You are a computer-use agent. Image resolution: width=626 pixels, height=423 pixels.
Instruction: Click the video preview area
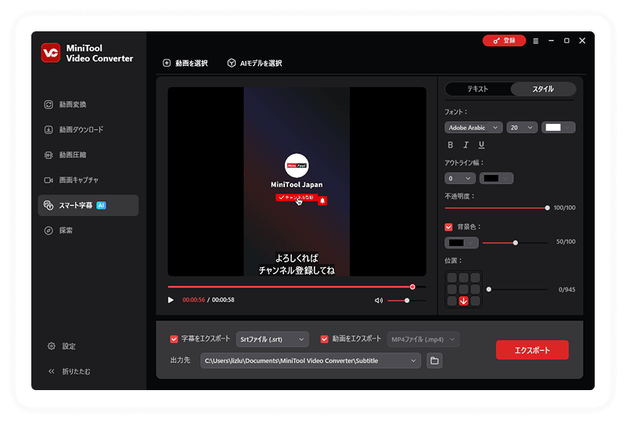pyautogui.click(x=297, y=182)
